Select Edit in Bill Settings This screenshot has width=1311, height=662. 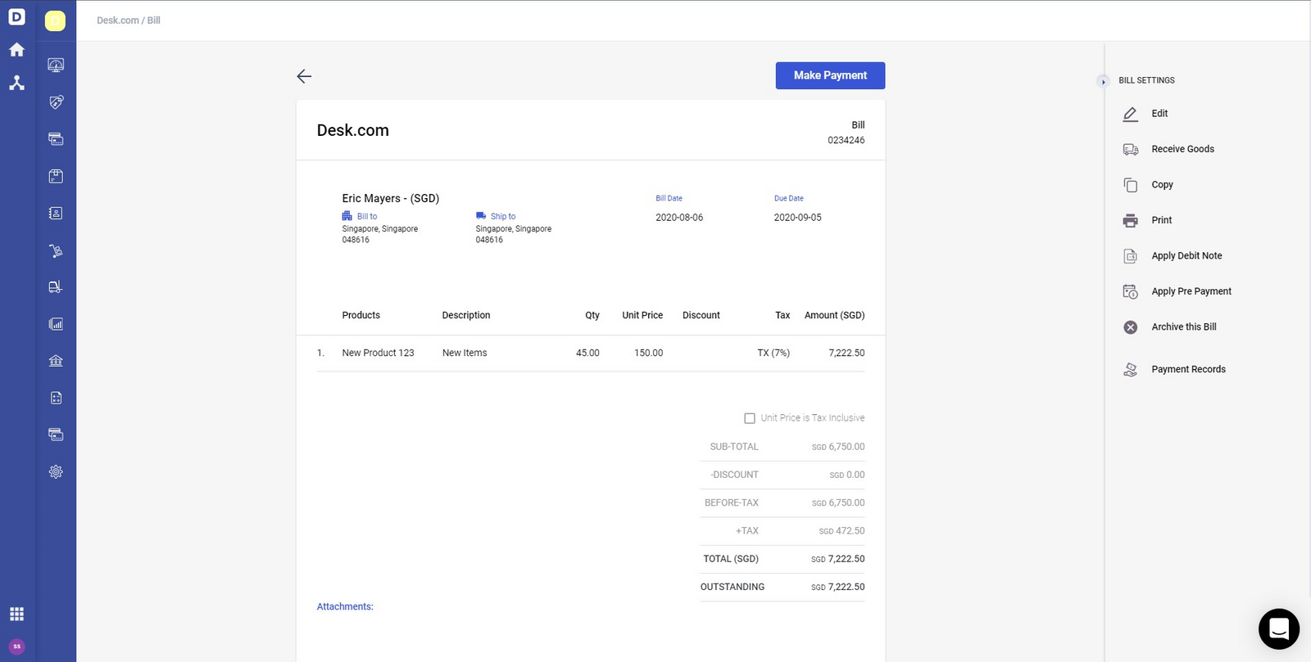click(1159, 114)
